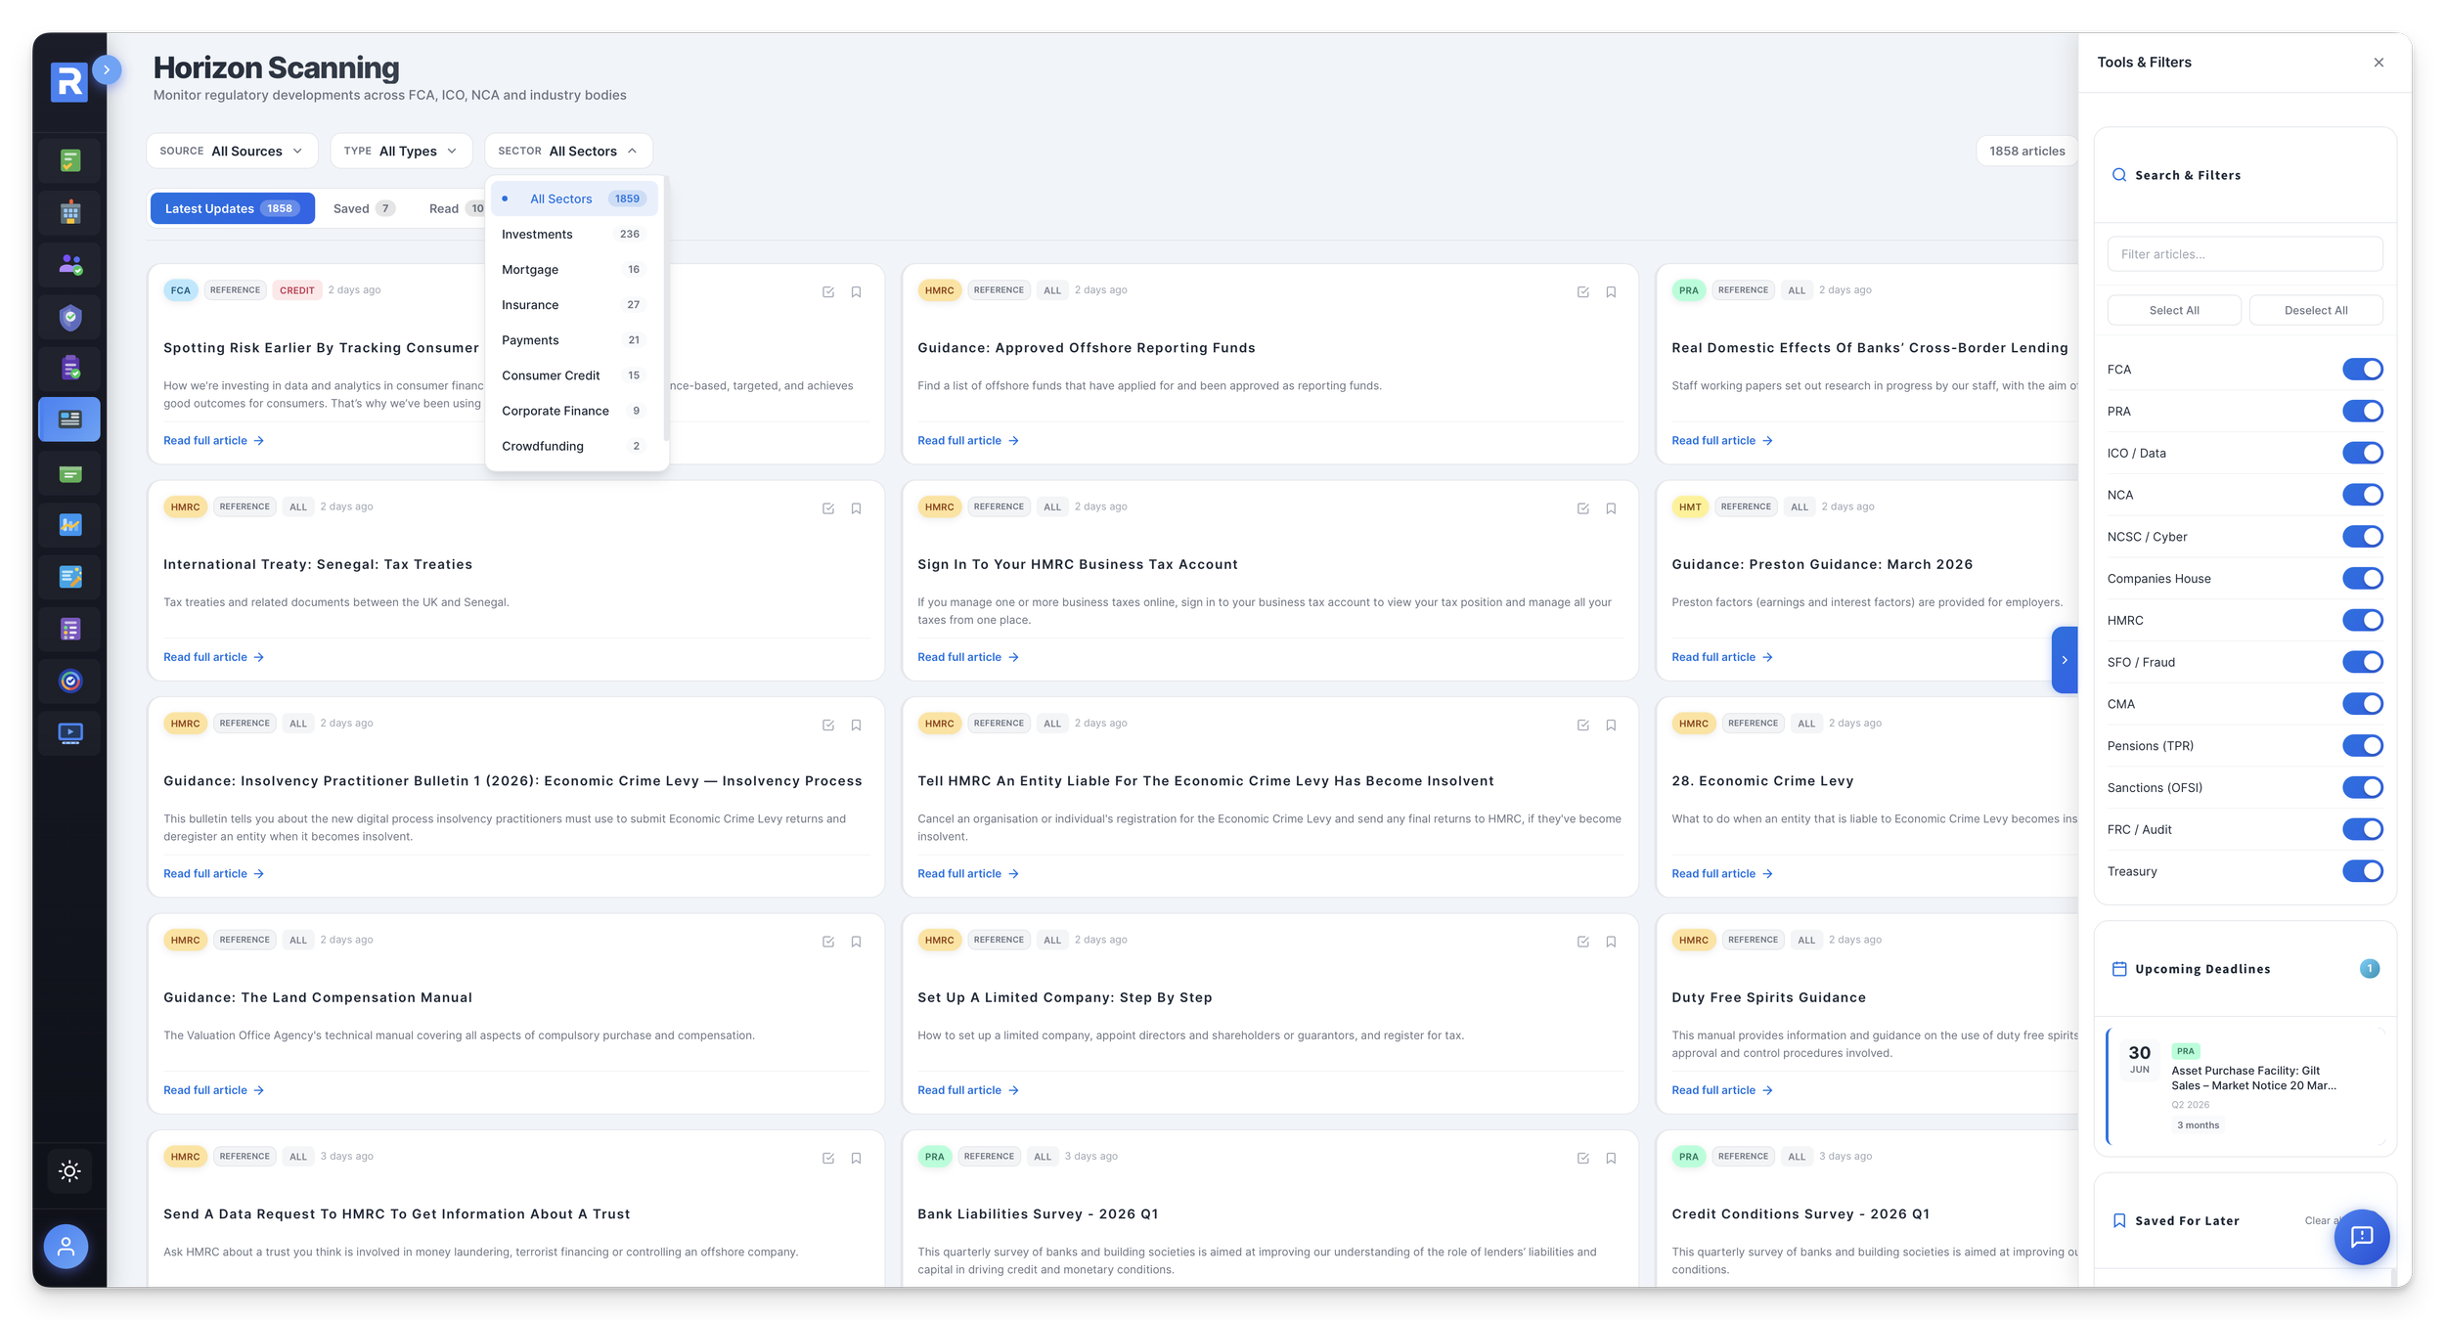Toggle the PRA source filter
Screen dimensions: 2445x1320
[2362, 411]
